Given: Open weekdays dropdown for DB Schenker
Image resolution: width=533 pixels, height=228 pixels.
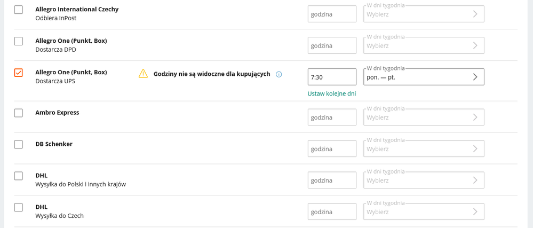Looking at the screenshot, I should pos(424,149).
